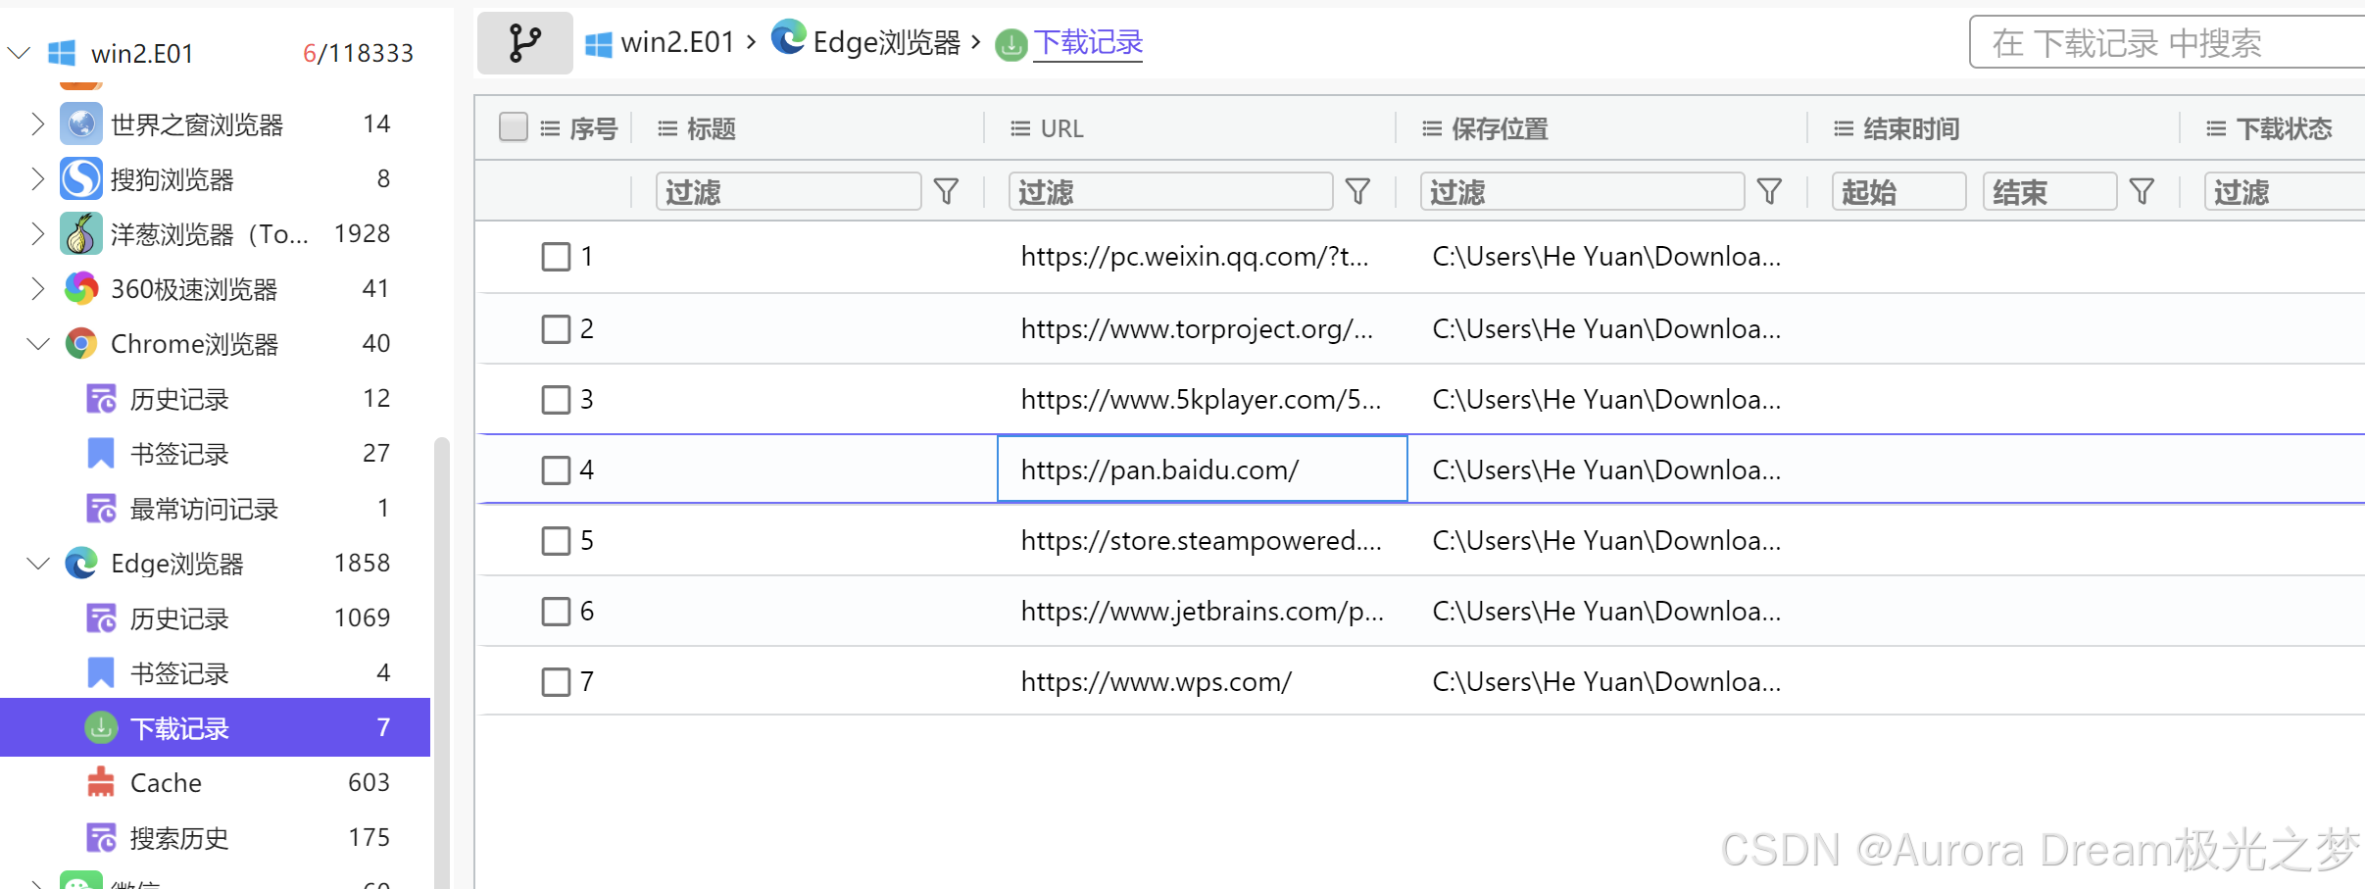Viewport: 2365px width, 889px height.
Task: Click the 世界之窗浏览器 browser icon
Action: (81, 123)
